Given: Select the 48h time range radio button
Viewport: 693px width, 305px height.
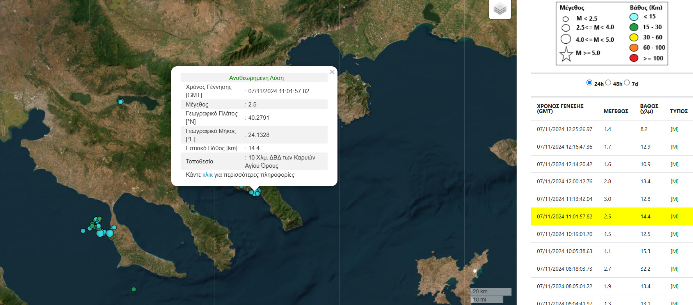Looking at the screenshot, I should point(608,83).
